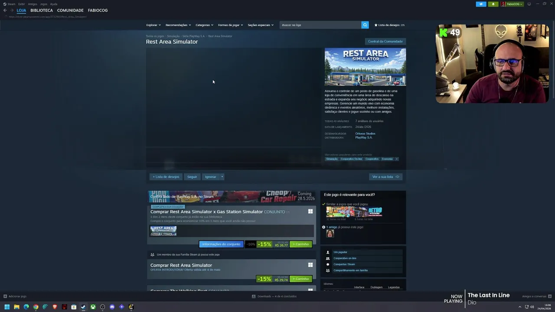Click the Um jogador person icon
The width and height of the screenshot is (555, 312).
coord(328,252)
